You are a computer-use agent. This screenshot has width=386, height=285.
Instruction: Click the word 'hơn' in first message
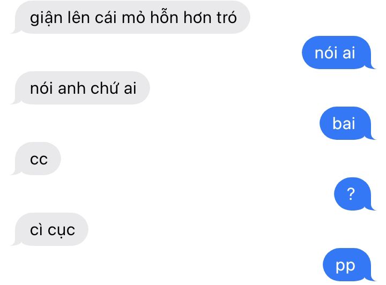(198, 17)
